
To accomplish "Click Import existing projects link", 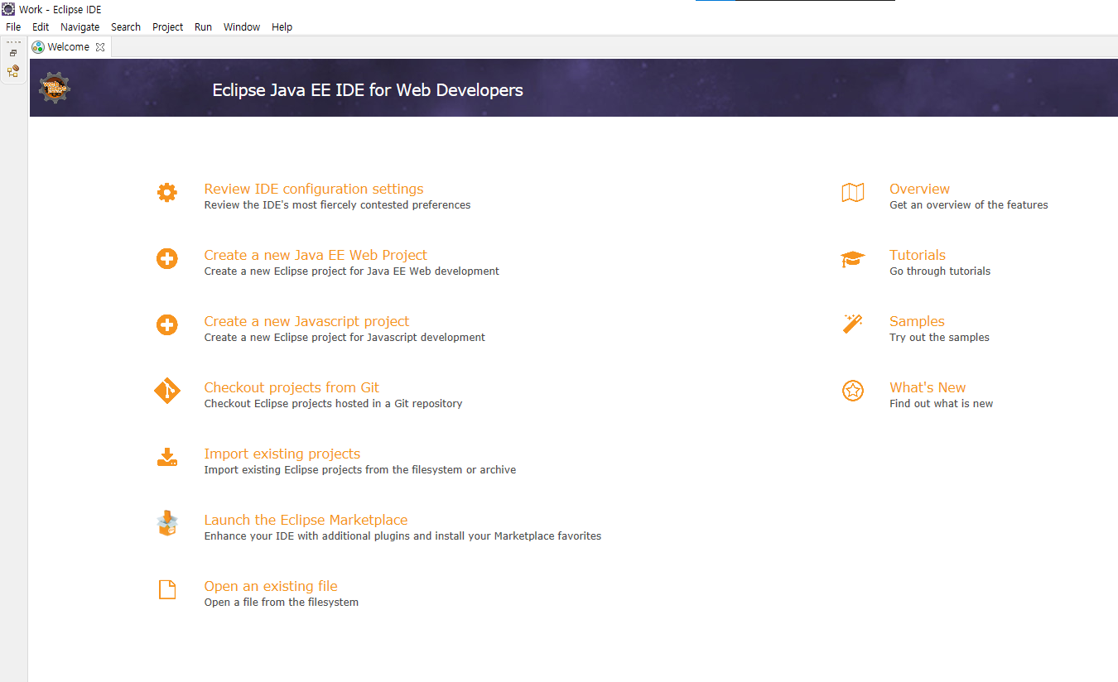I will click(x=282, y=454).
